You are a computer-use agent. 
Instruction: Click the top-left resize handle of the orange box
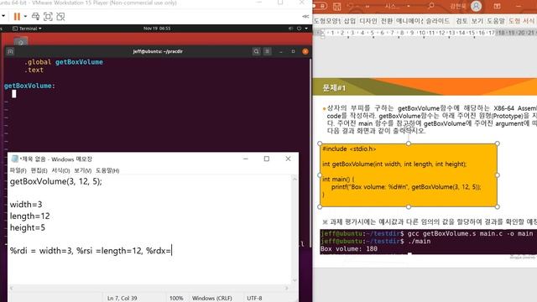click(x=320, y=143)
